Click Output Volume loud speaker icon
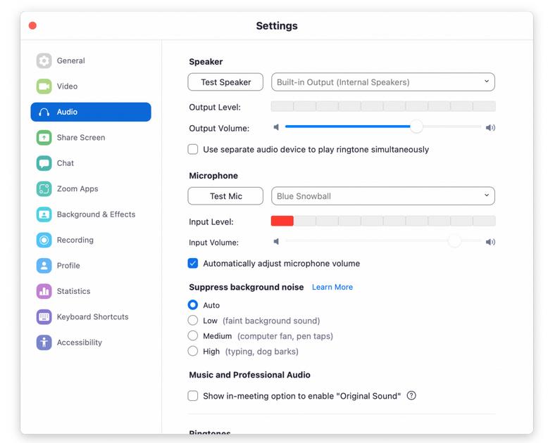 pos(490,128)
